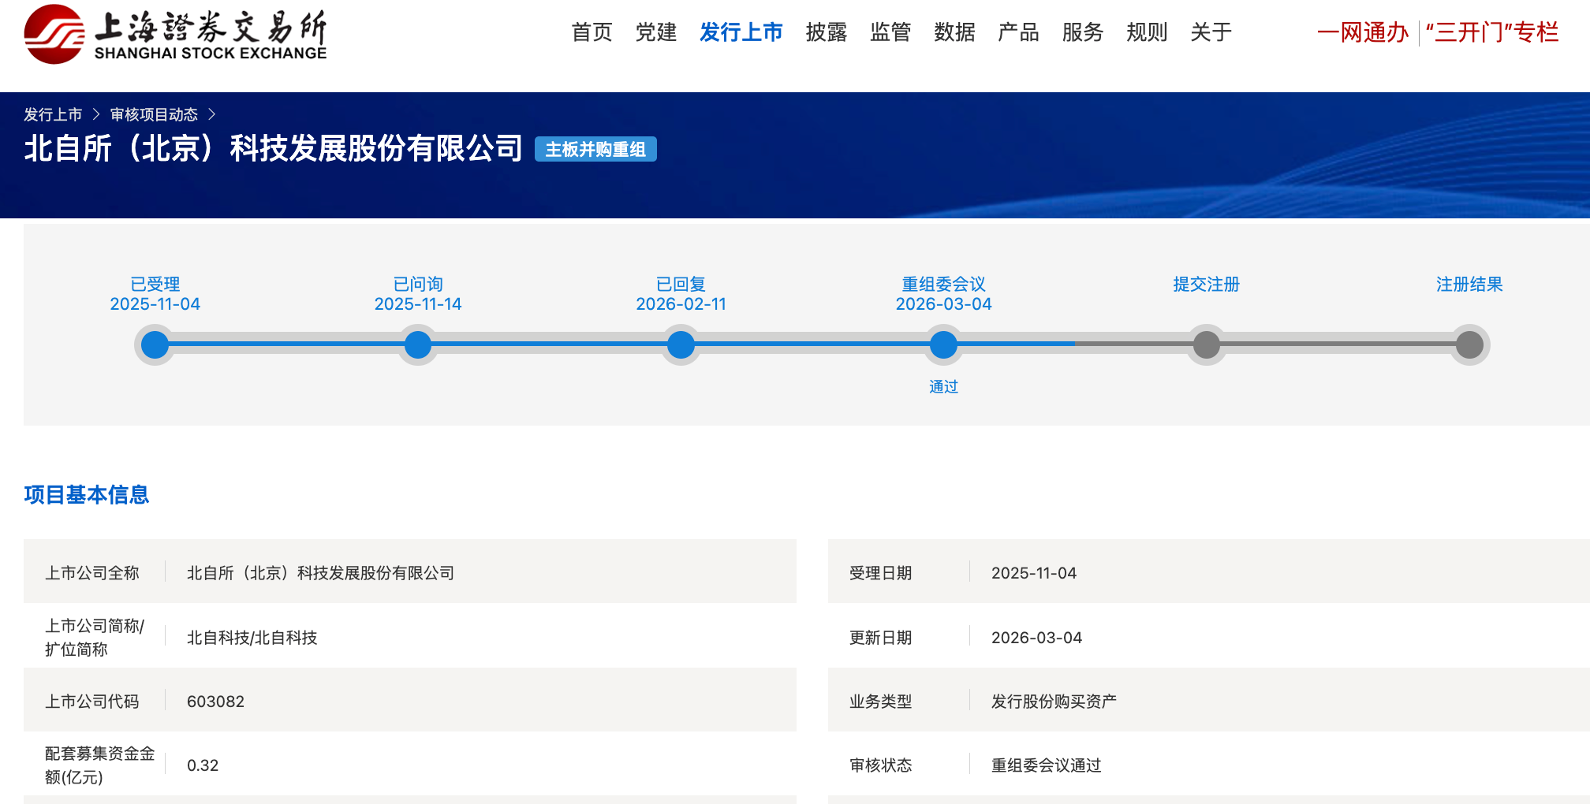Click the Shanghai Stock Exchange logo
Image resolution: width=1590 pixels, height=804 pixels.
(x=175, y=35)
